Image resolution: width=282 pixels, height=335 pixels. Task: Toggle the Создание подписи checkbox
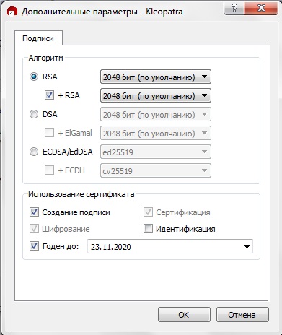click(x=34, y=212)
